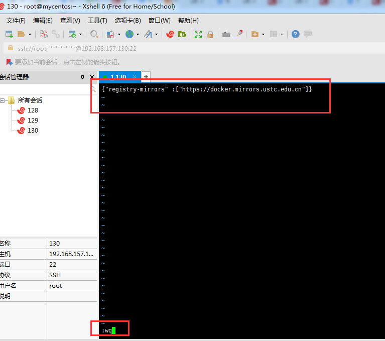Click the 用户名 value root

(72, 286)
